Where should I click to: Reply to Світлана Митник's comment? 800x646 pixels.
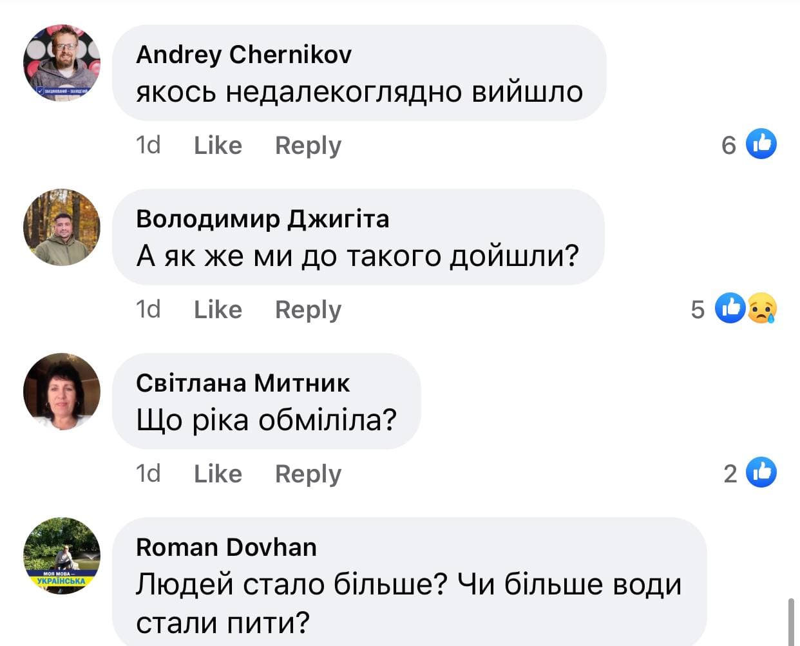[308, 474]
